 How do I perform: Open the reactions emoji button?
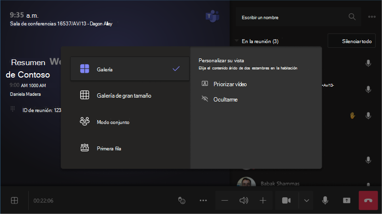[x=182, y=201]
